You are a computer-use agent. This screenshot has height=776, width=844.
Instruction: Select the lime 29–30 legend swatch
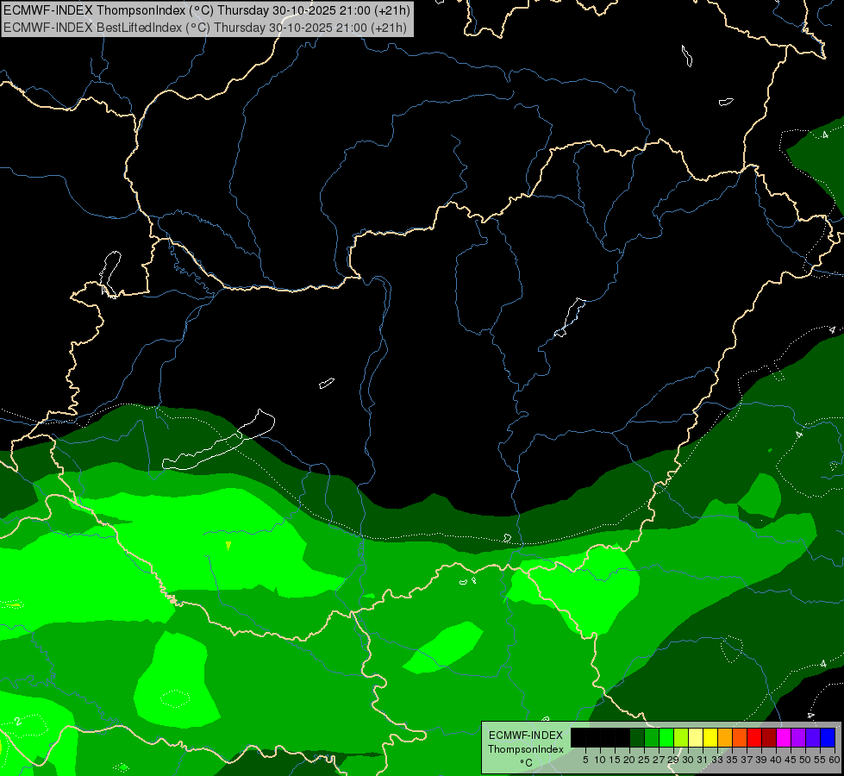pos(681,737)
